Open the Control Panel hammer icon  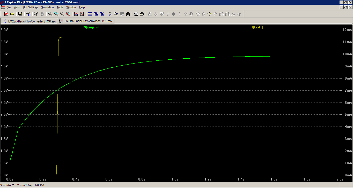(x=28, y=14)
